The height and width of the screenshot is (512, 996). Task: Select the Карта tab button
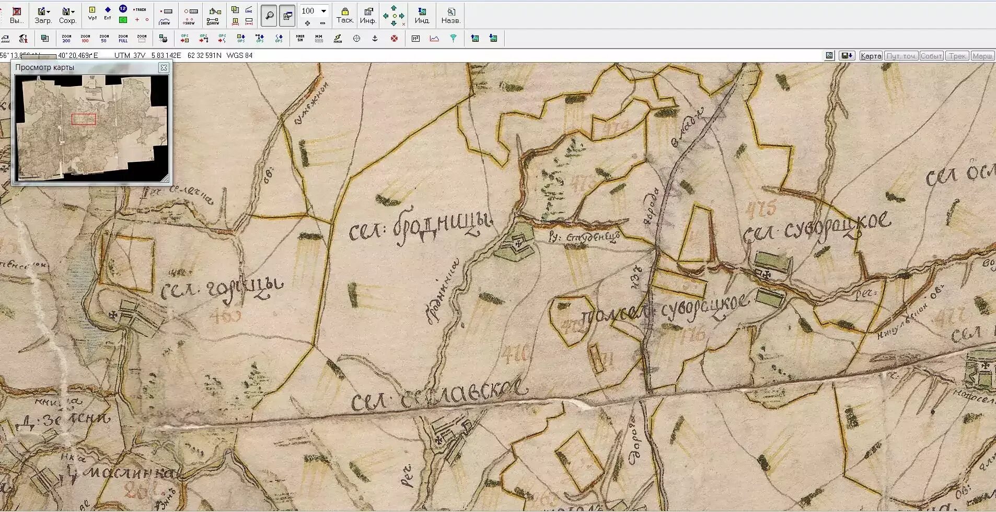[x=871, y=56]
